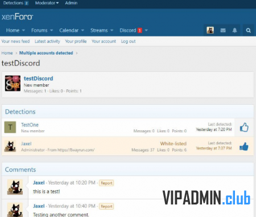Click the user avatar in the navigation bar
This screenshot has width=256, height=217.
click(x=210, y=30)
